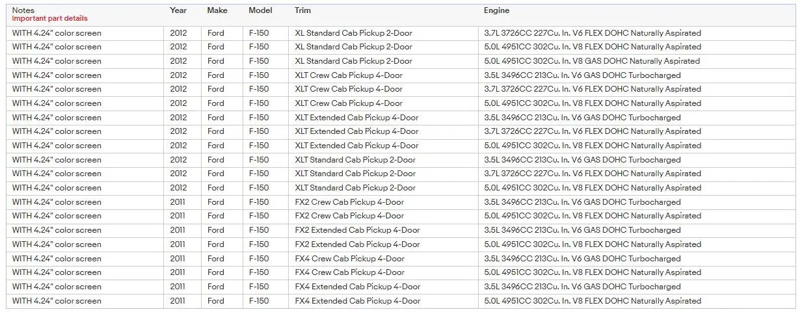Image resolution: width=802 pixels, height=314 pixels.
Task: Click 3.5L Turbocharged engine in XLT Extended Cab row
Action: [582, 118]
